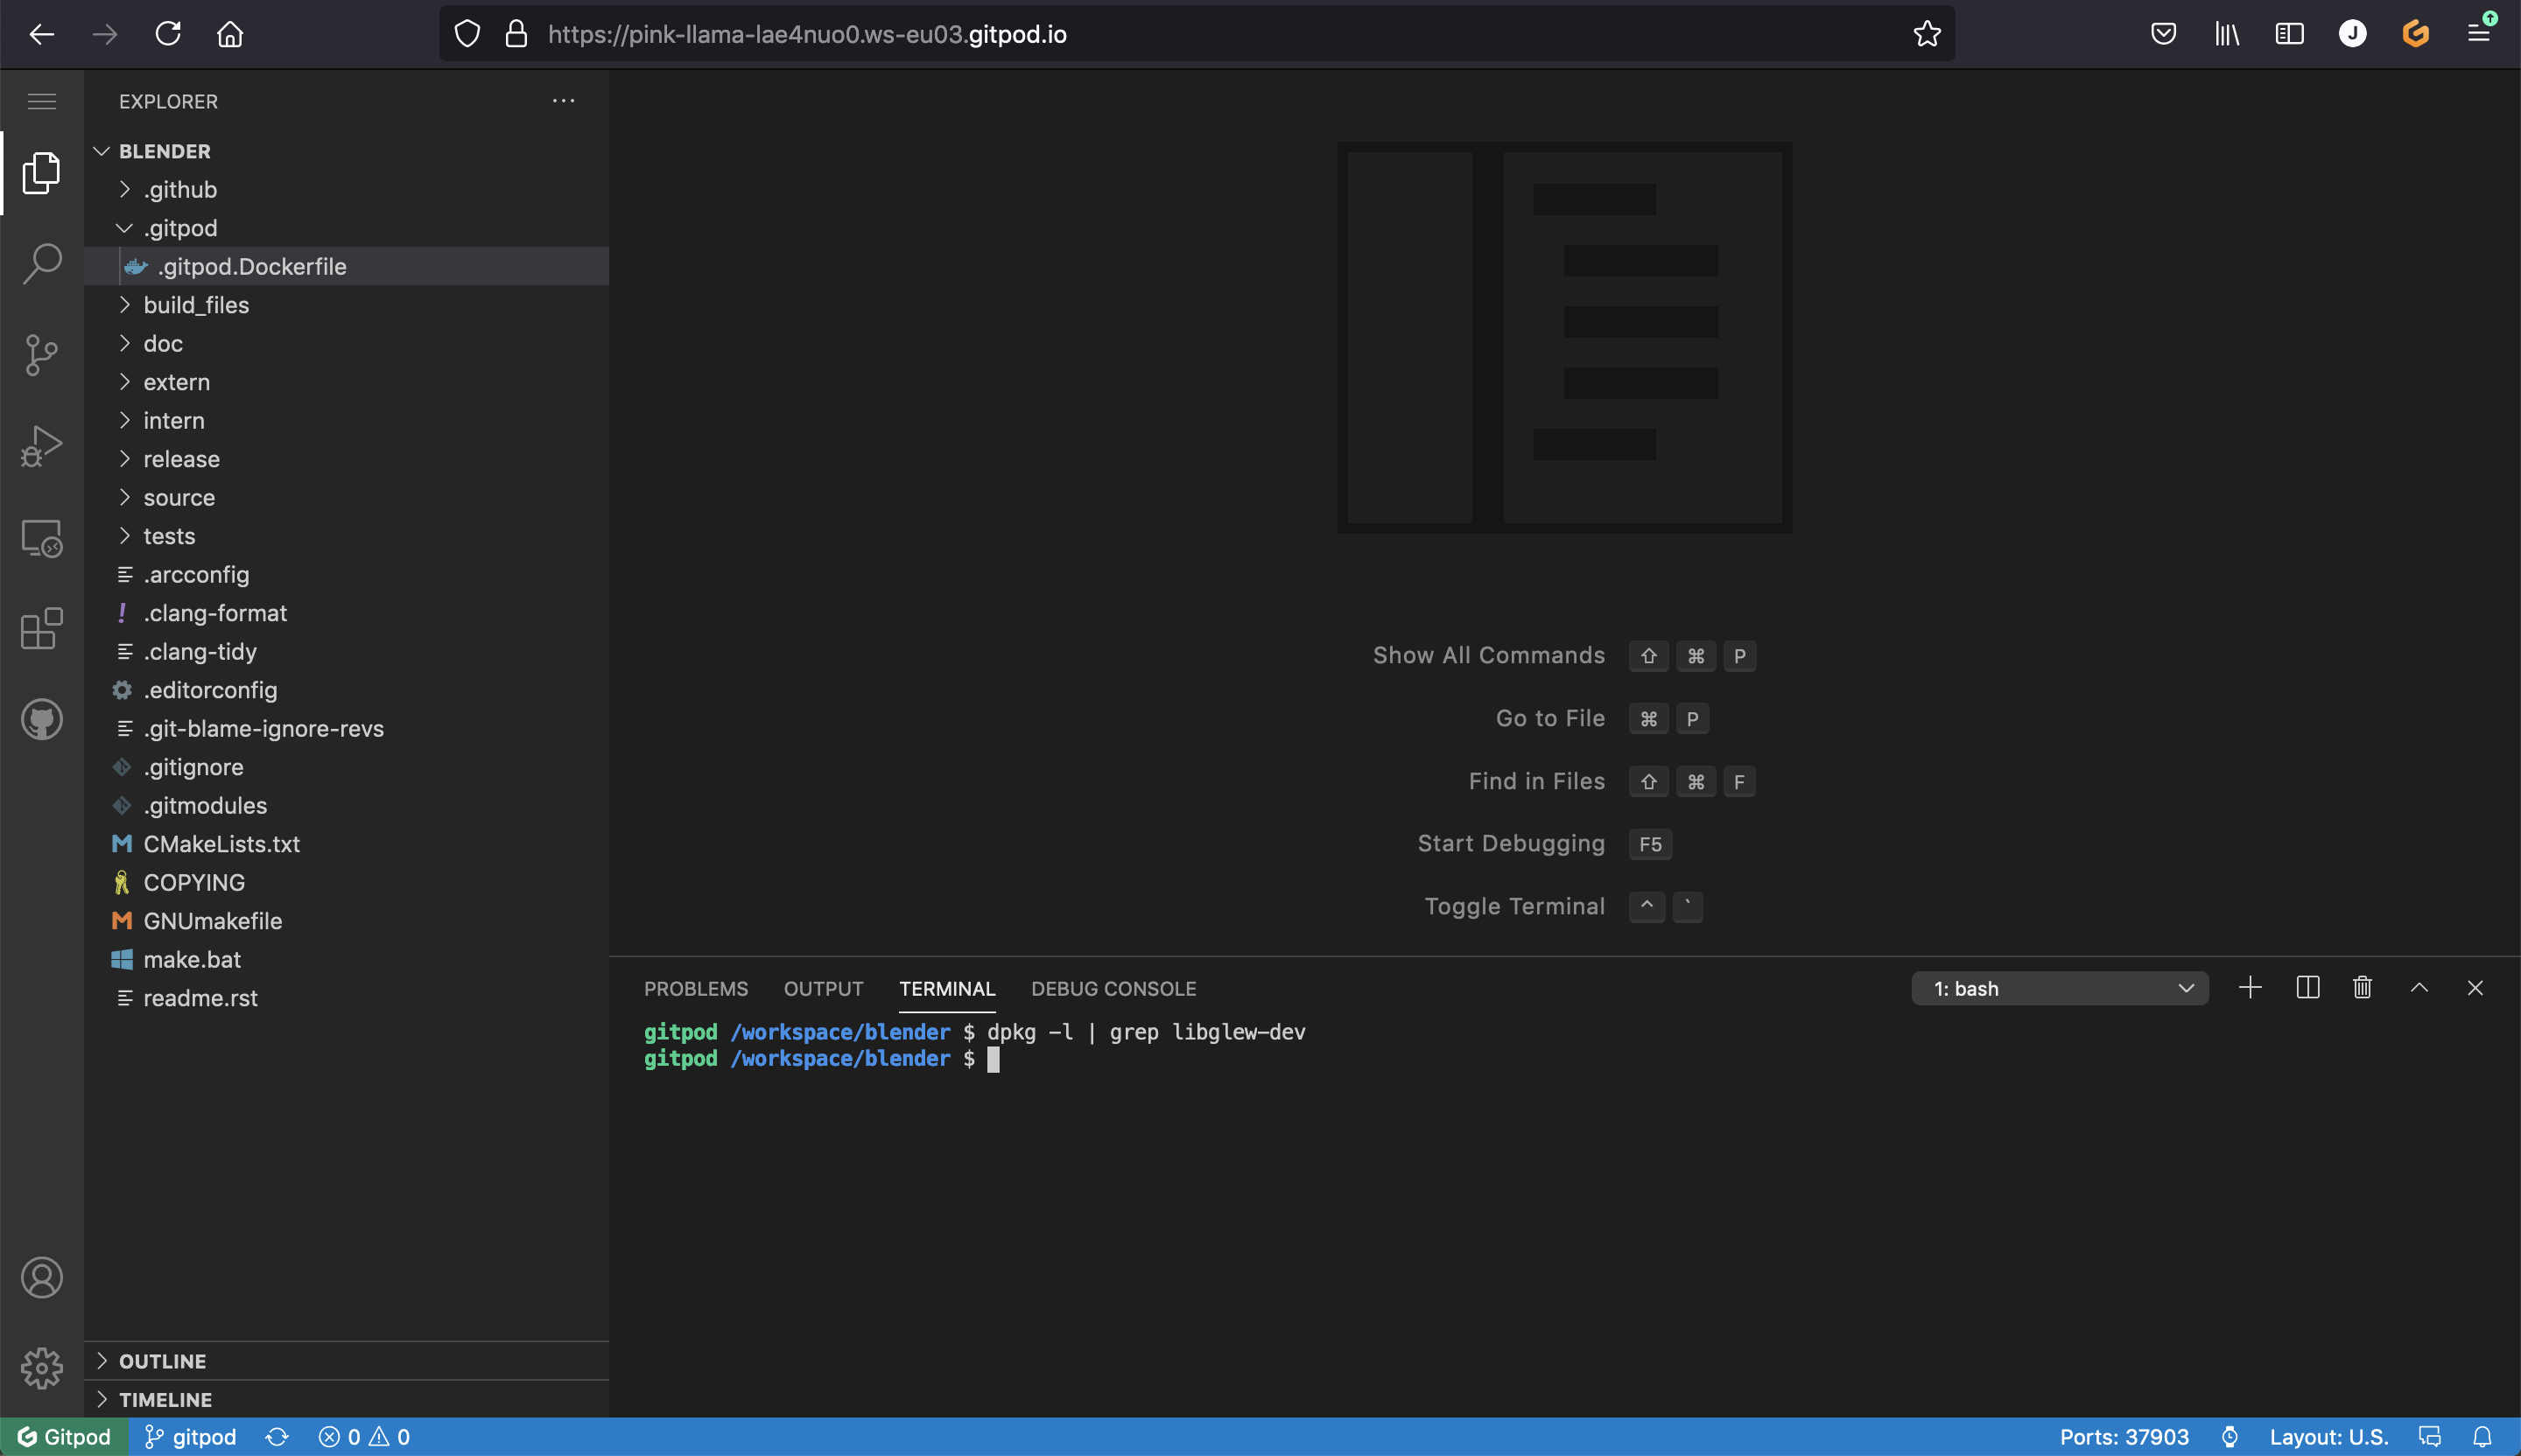Open a new terminal with the plus icon
The width and height of the screenshot is (2521, 1456).
2249,988
